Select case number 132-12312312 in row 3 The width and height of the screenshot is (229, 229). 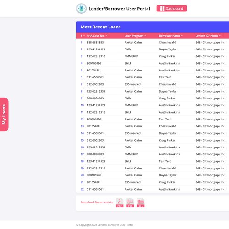coord(96,56)
